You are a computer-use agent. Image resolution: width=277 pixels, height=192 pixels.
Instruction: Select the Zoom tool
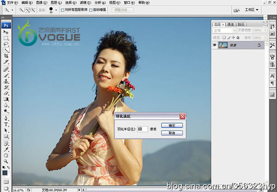click(x=6, y=161)
